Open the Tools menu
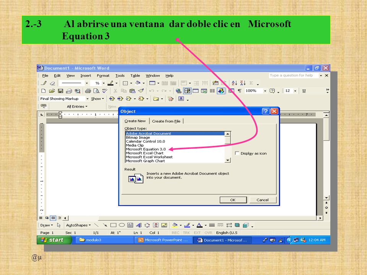The height and width of the screenshot is (275, 367). coord(120,76)
